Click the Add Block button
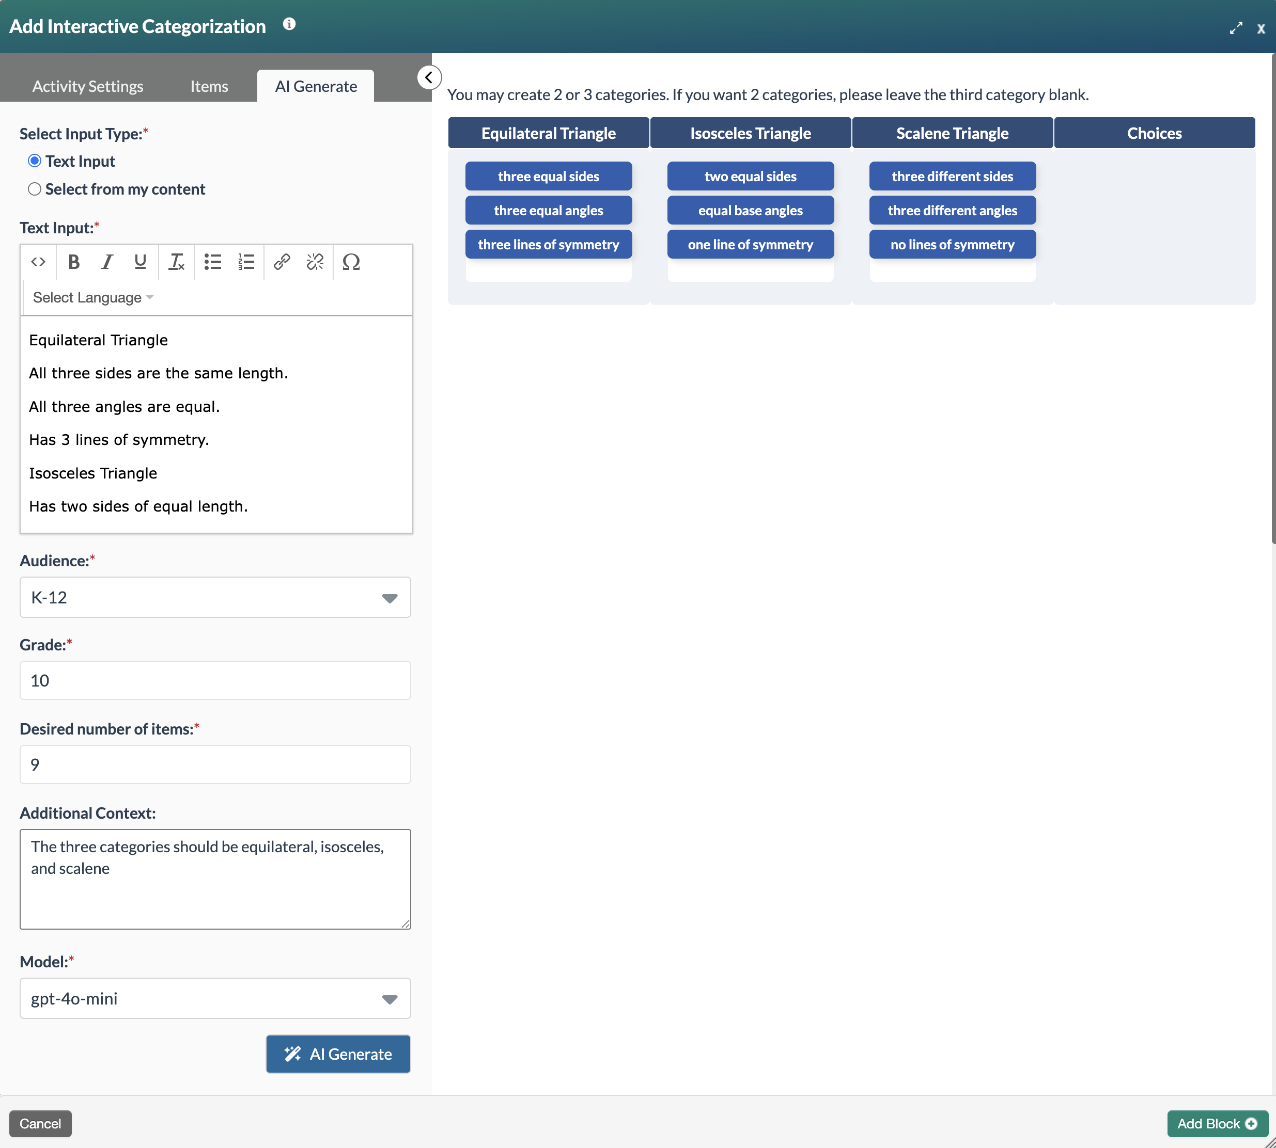Image resolution: width=1276 pixels, height=1148 pixels. 1217,1123
